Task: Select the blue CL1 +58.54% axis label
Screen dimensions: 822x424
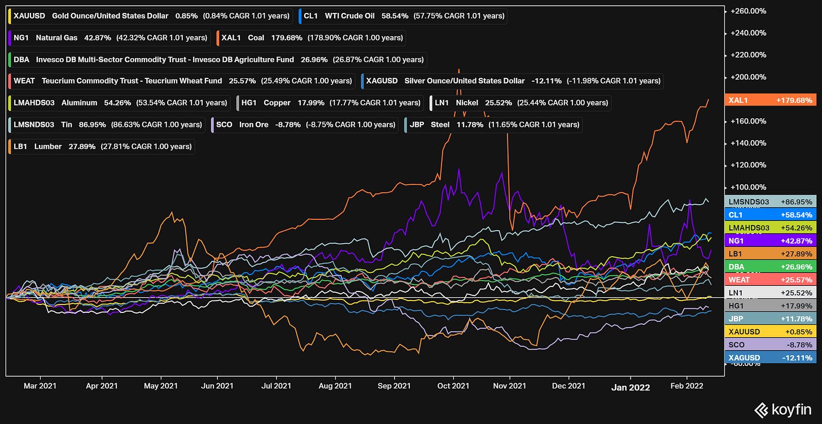Action: click(770, 215)
